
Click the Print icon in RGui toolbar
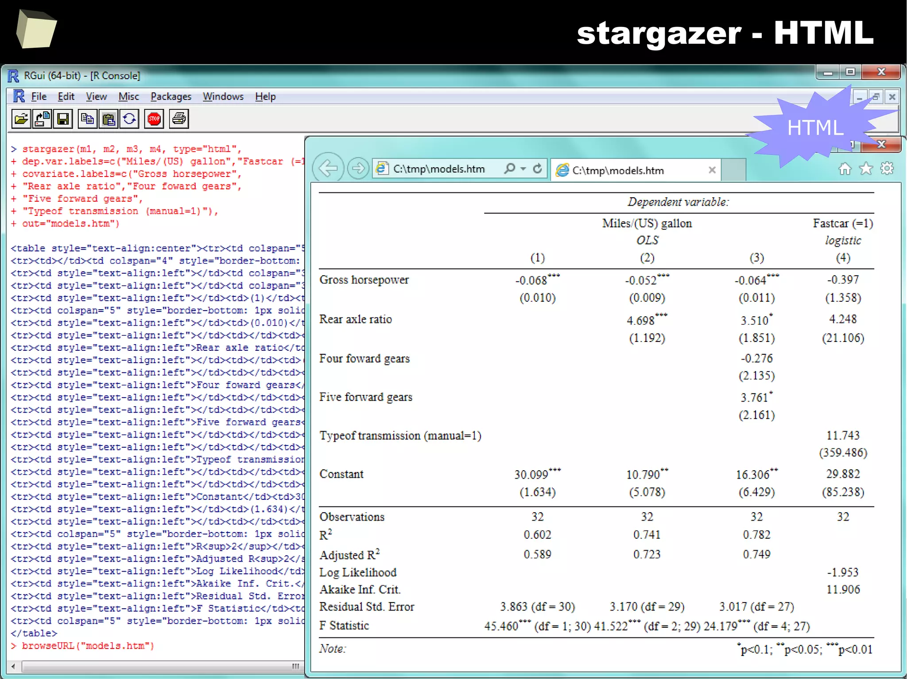pos(179,119)
